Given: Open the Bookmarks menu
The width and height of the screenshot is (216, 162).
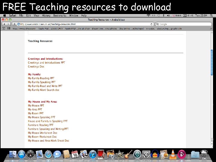Looking at the screenshot, I should coord(60,15).
